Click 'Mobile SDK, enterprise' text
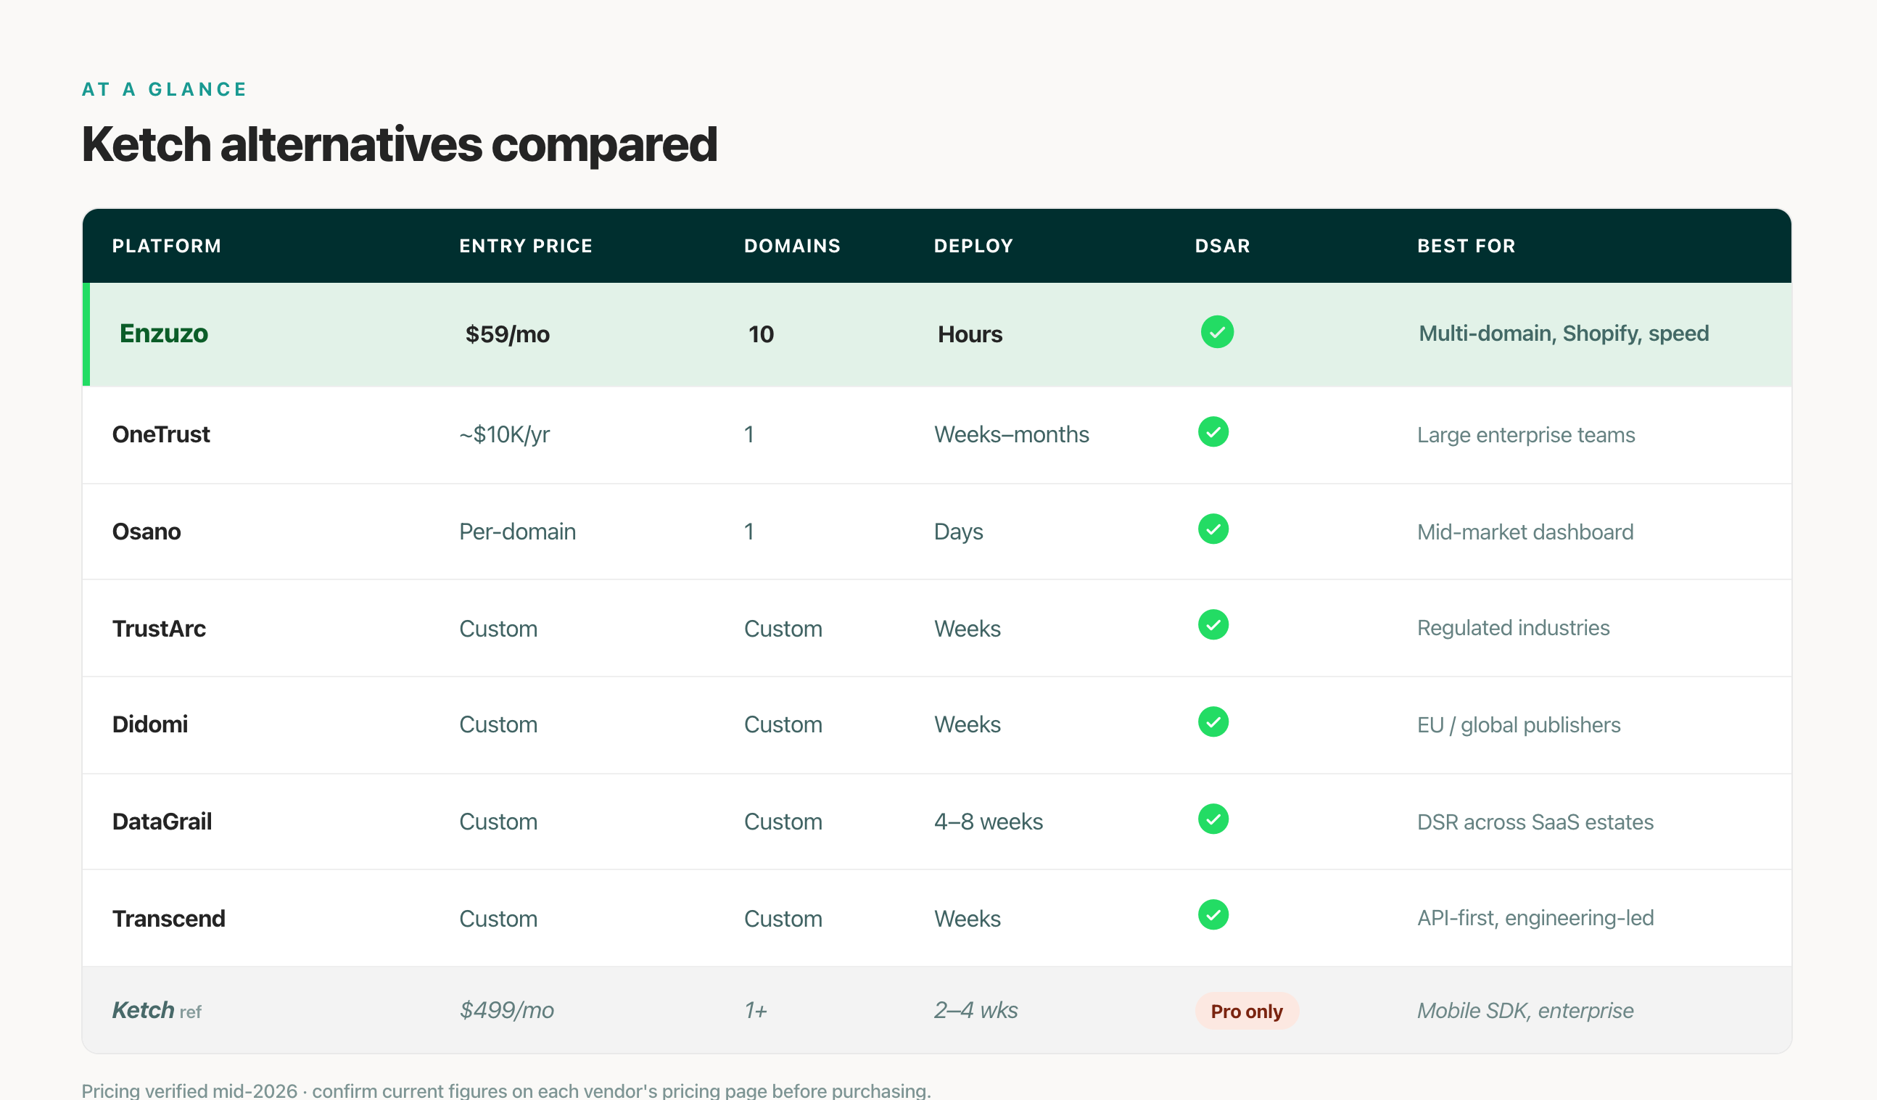 click(x=1525, y=1010)
